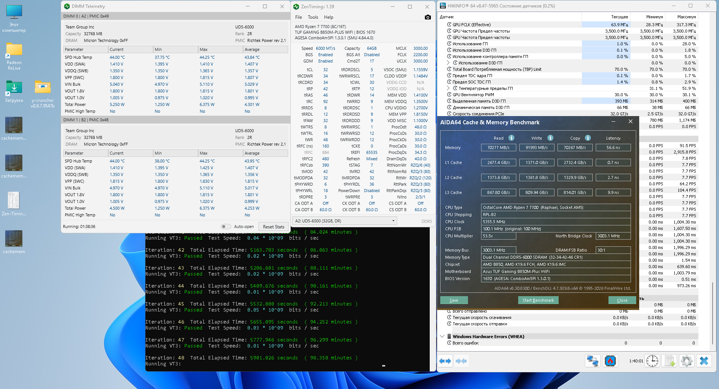The image size is (719, 389).
Task: Open Tools menu in ZenTimings
Action: point(313,17)
